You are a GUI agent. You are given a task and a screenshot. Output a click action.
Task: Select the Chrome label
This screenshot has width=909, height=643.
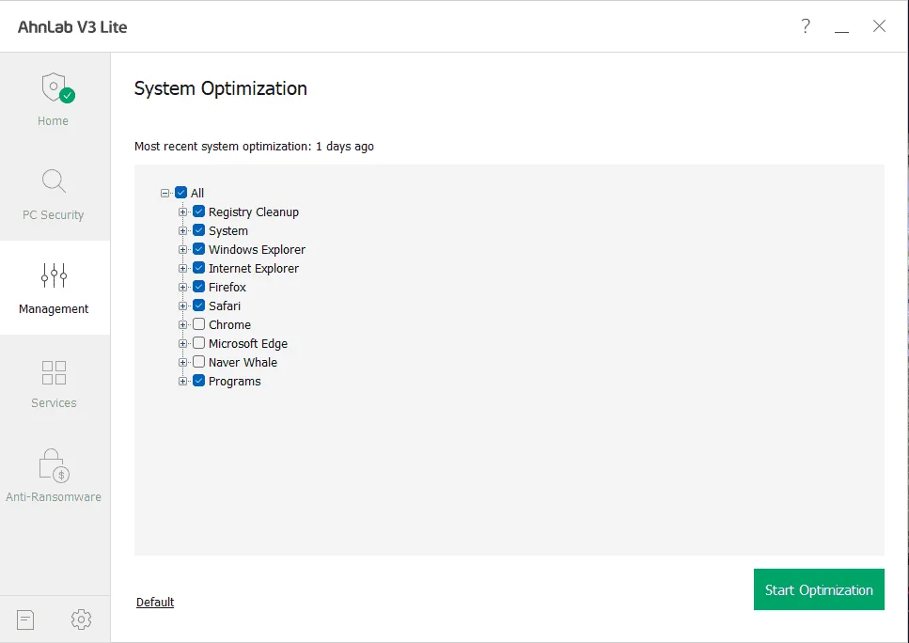(229, 324)
